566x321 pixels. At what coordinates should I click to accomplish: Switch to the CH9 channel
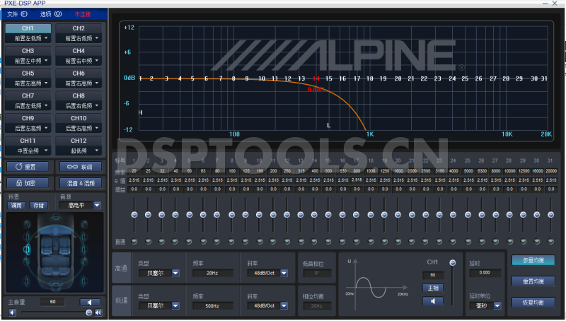(28, 118)
